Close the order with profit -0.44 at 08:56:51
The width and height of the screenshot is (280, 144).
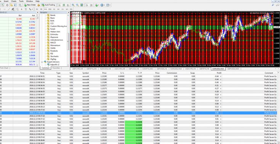click(x=221, y=76)
